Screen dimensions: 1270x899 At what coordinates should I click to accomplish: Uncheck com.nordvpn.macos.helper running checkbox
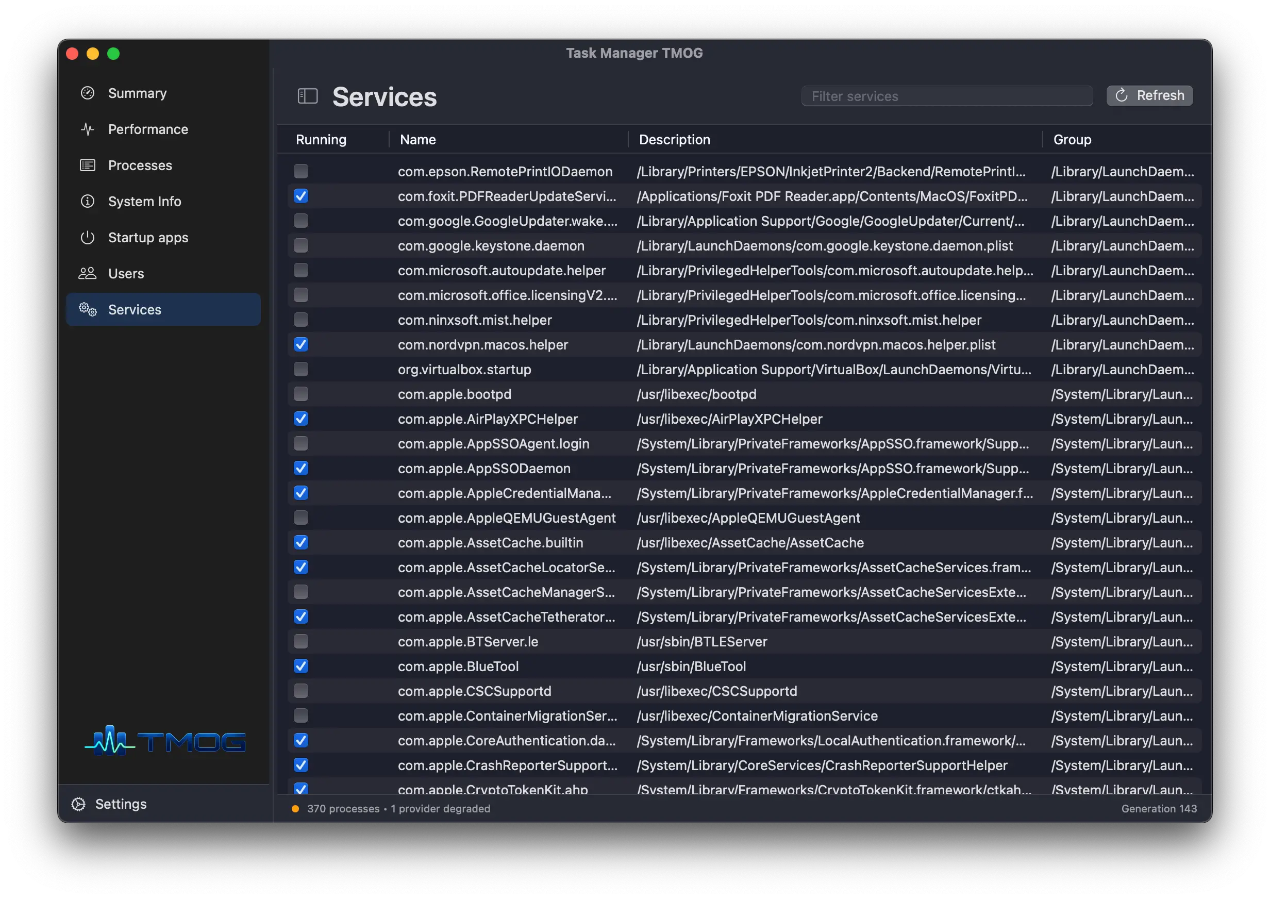tap(301, 344)
